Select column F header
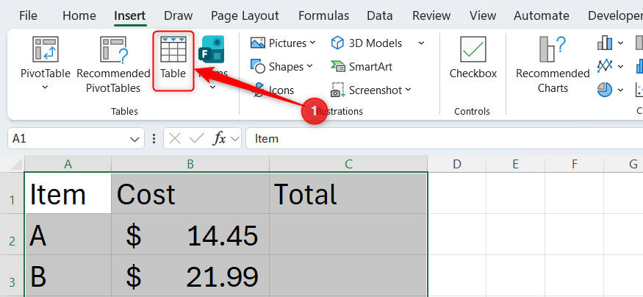Screen dimensions: 643x297 [574, 164]
